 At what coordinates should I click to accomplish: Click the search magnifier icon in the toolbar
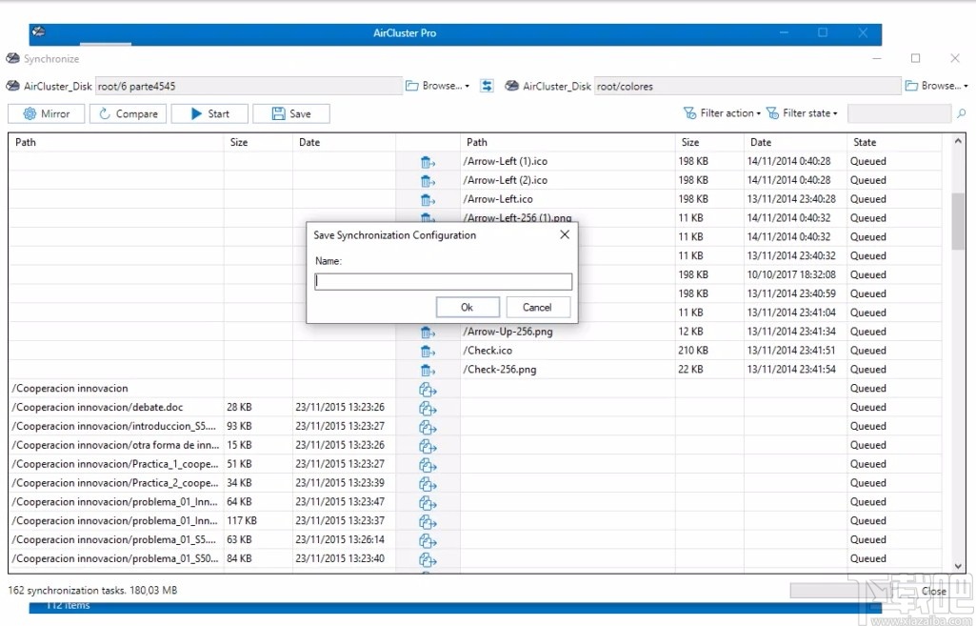point(961,113)
